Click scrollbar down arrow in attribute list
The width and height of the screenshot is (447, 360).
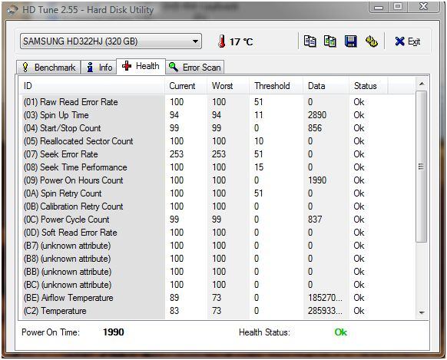click(422, 312)
